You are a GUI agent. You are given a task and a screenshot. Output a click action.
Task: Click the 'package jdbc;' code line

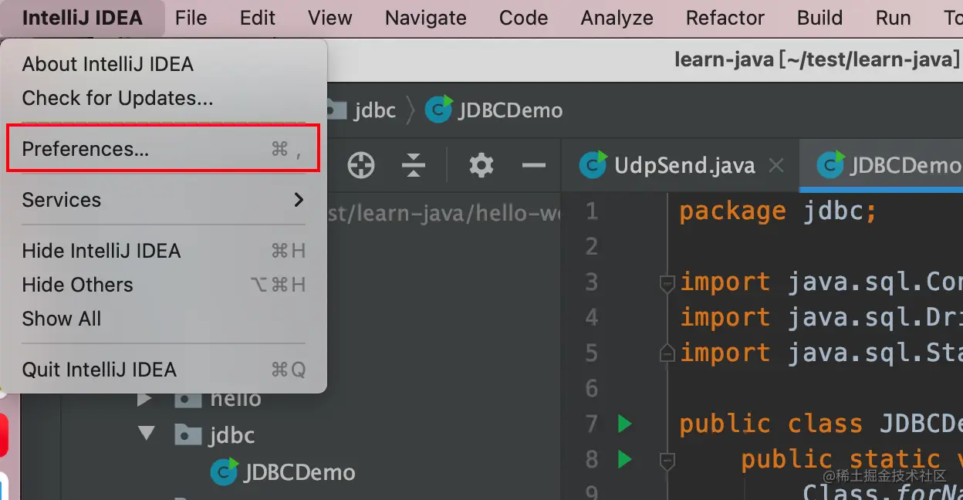coord(778,211)
